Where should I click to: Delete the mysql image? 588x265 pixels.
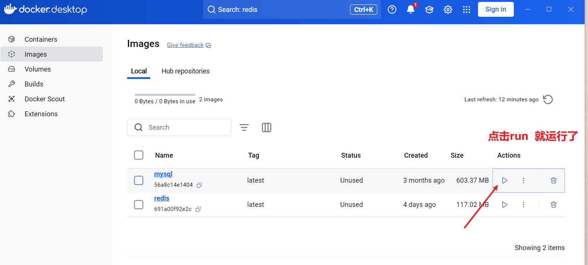pos(554,180)
